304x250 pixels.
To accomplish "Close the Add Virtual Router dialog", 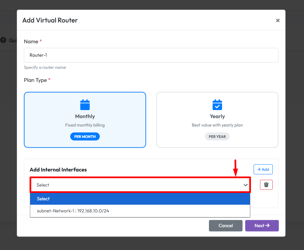I will pyautogui.click(x=278, y=20).
